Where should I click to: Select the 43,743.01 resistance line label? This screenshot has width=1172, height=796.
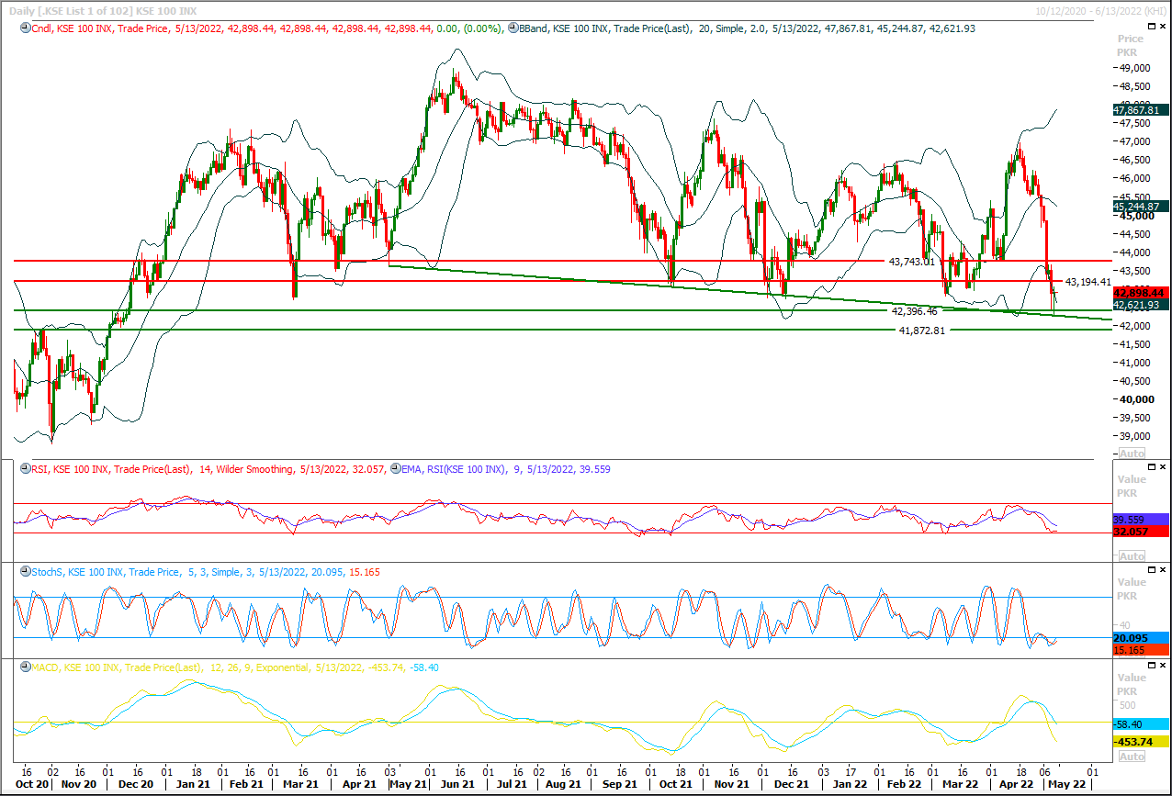[x=911, y=262]
